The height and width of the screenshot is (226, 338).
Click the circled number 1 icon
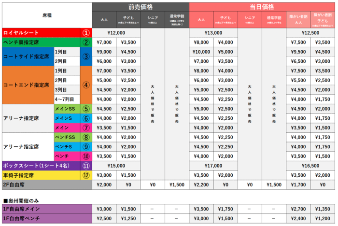coord(85,33)
